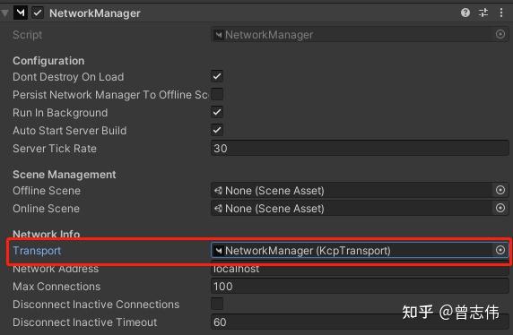The width and height of the screenshot is (513, 335).
Task: Open the NetworkManager three-dot options menu
Action: pos(501,13)
